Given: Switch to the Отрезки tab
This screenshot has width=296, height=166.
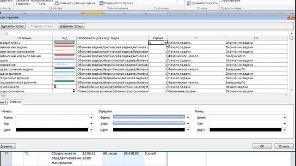Looking at the screenshot, I should click(x=15, y=101).
